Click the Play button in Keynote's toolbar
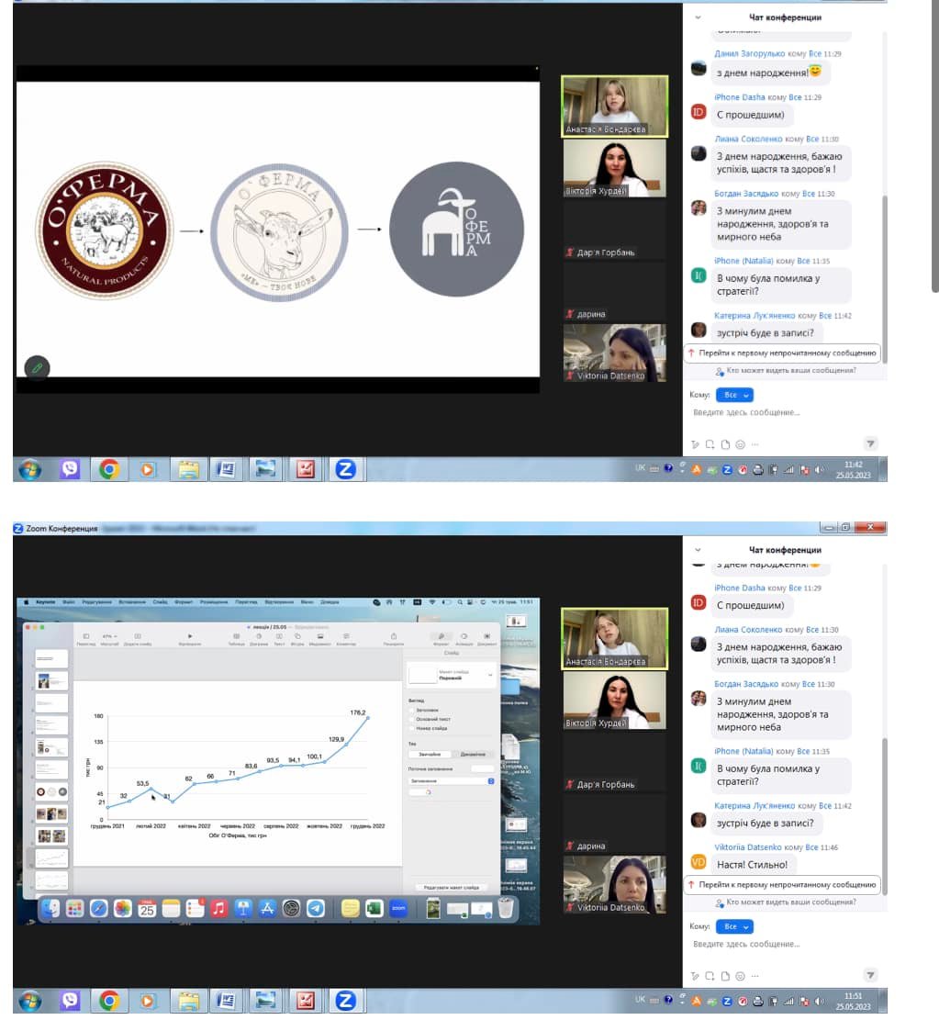The width and height of the screenshot is (939, 1020). [x=190, y=636]
